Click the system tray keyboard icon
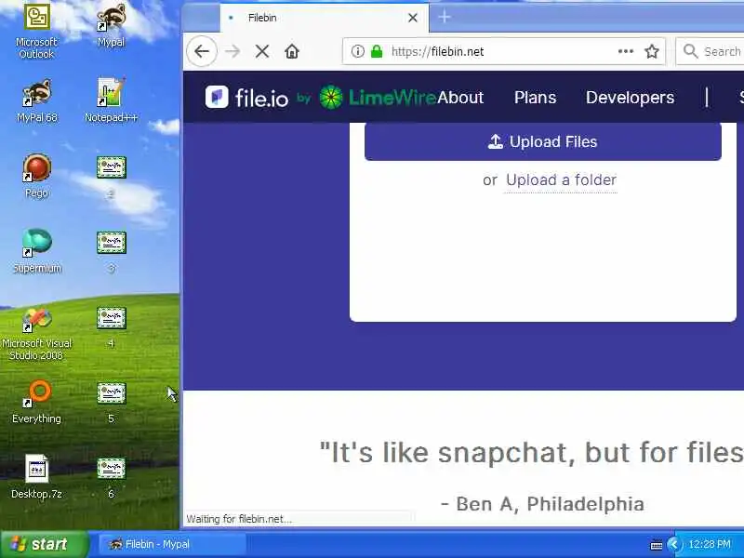 tap(657, 545)
